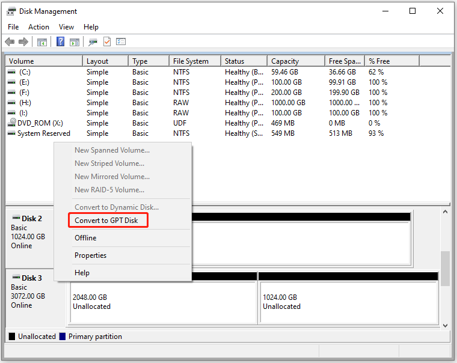The height and width of the screenshot is (363, 457).
Task: Select Offline from the context menu
Action: tap(85, 238)
